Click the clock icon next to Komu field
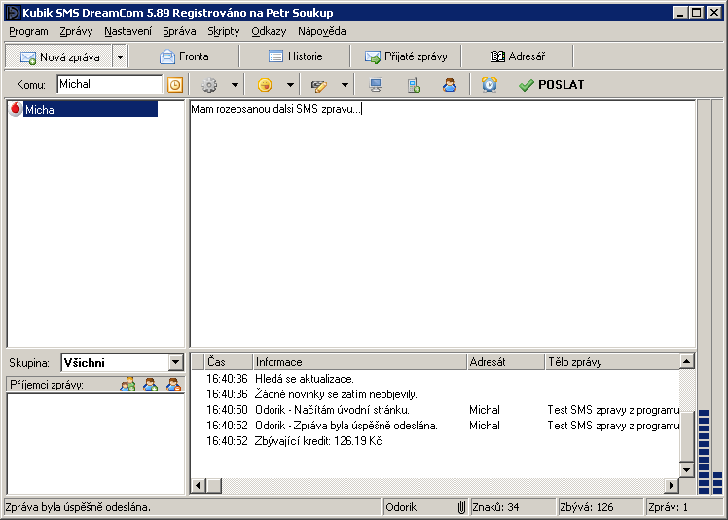The height and width of the screenshot is (520, 728). (x=175, y=85)
